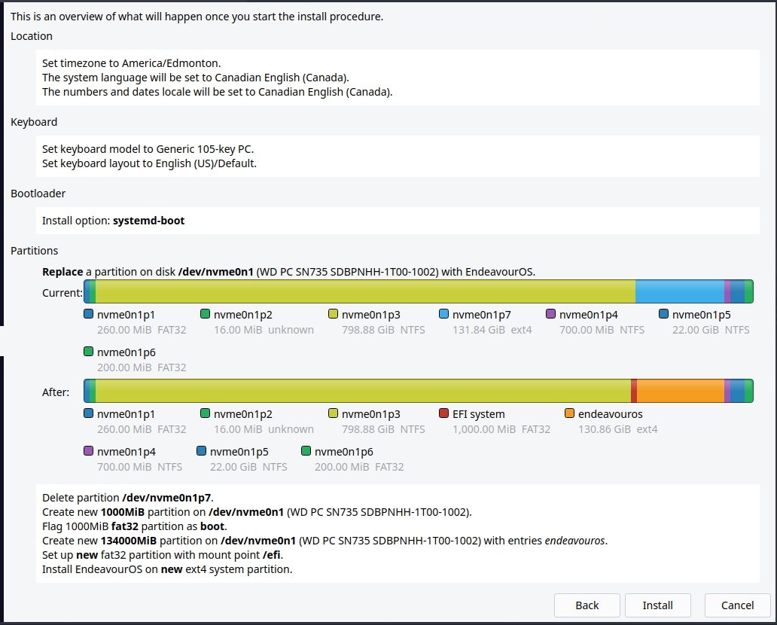Pick the nvme0n1p3 swatch in After legend

tap(333, 413)
